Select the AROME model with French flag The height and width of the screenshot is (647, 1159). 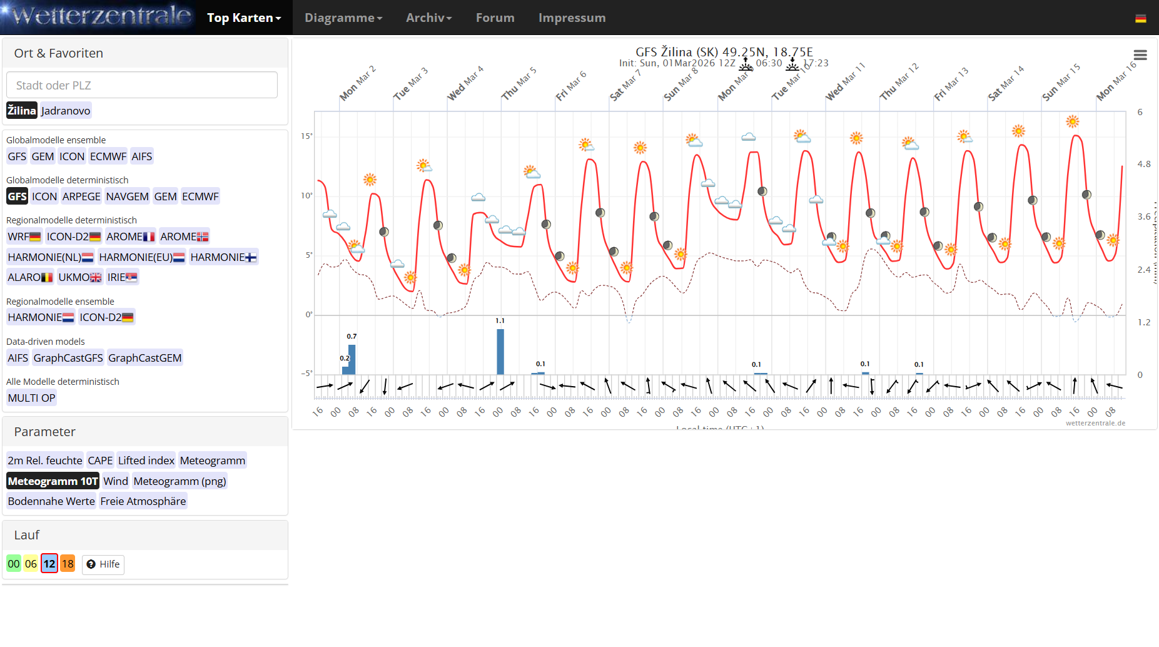tap(130, 237)
